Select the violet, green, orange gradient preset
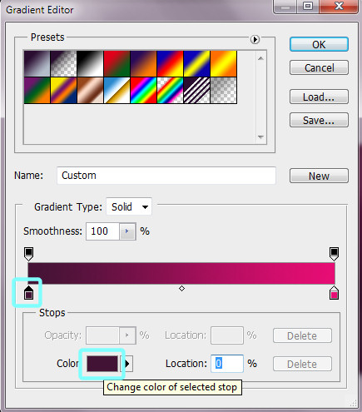Viewport: 362px width, 412px height. (37, 91)
